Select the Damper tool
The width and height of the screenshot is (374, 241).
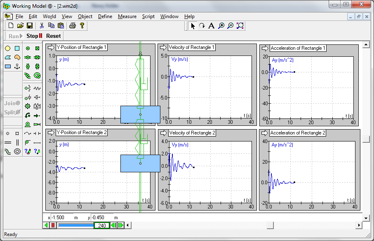(37, 97)
